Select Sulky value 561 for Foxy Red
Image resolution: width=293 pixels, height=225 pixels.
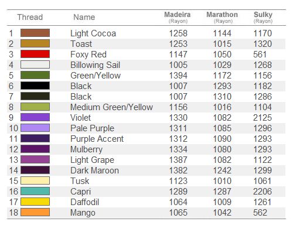pyautogui.click(x=260, y=54)
